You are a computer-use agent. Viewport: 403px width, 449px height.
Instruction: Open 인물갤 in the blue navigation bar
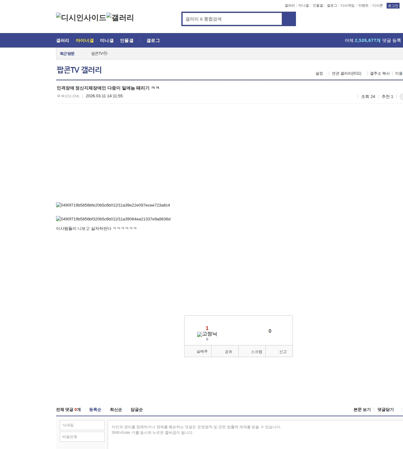click(127, 41)
